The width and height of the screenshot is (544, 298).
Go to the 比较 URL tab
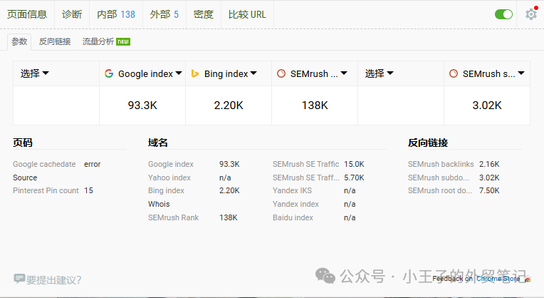[247, 14]
